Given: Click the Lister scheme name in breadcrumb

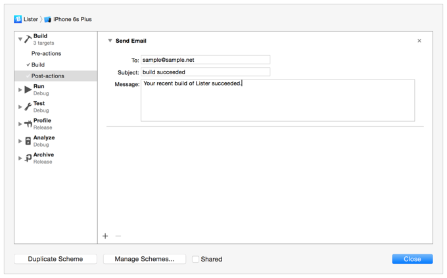Looking at the screenshot, I should (x=31, y=19).
